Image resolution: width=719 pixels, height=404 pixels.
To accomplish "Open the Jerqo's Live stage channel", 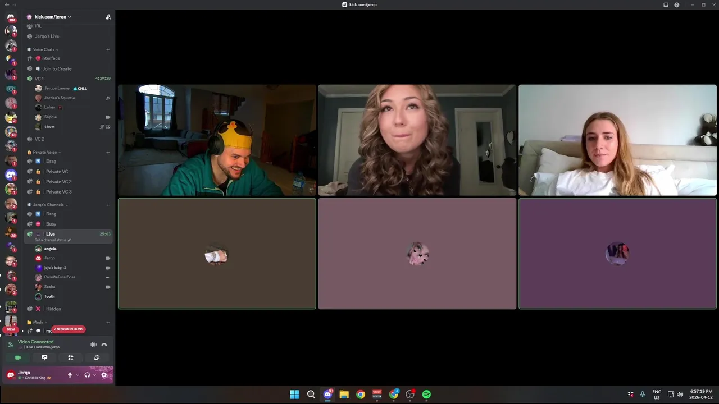I will click(69, 36).
